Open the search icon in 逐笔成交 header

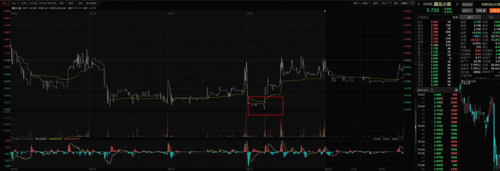coord(432,90)
